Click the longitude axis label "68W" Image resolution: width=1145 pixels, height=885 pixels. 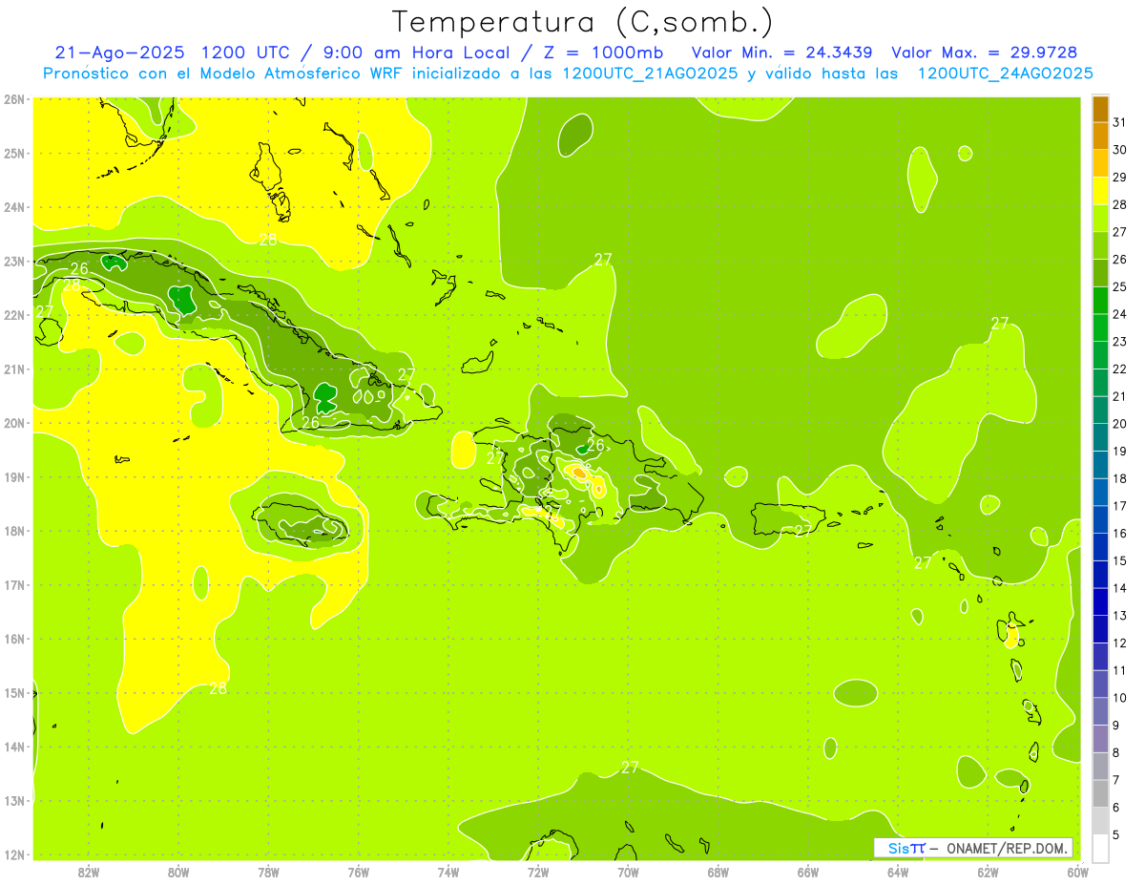click(x=718, y=872)
